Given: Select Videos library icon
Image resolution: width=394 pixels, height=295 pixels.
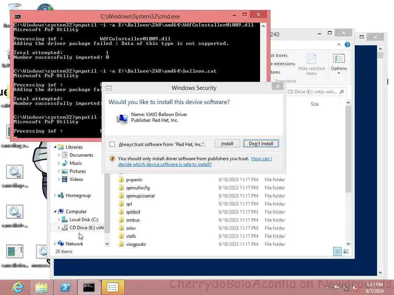Looking at the screenshot, I should pos(65,179).
